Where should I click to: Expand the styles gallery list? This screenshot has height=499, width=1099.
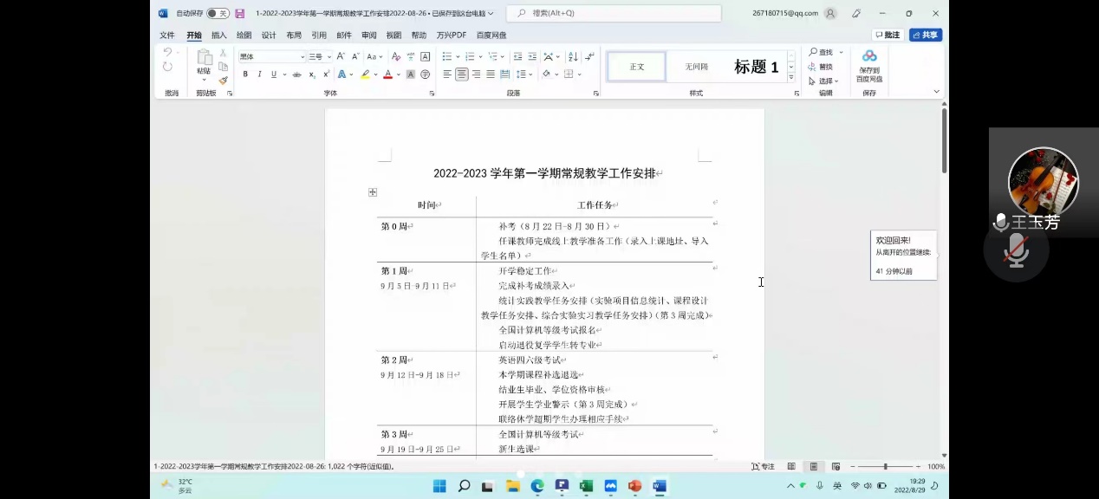[x=791, y=77]
